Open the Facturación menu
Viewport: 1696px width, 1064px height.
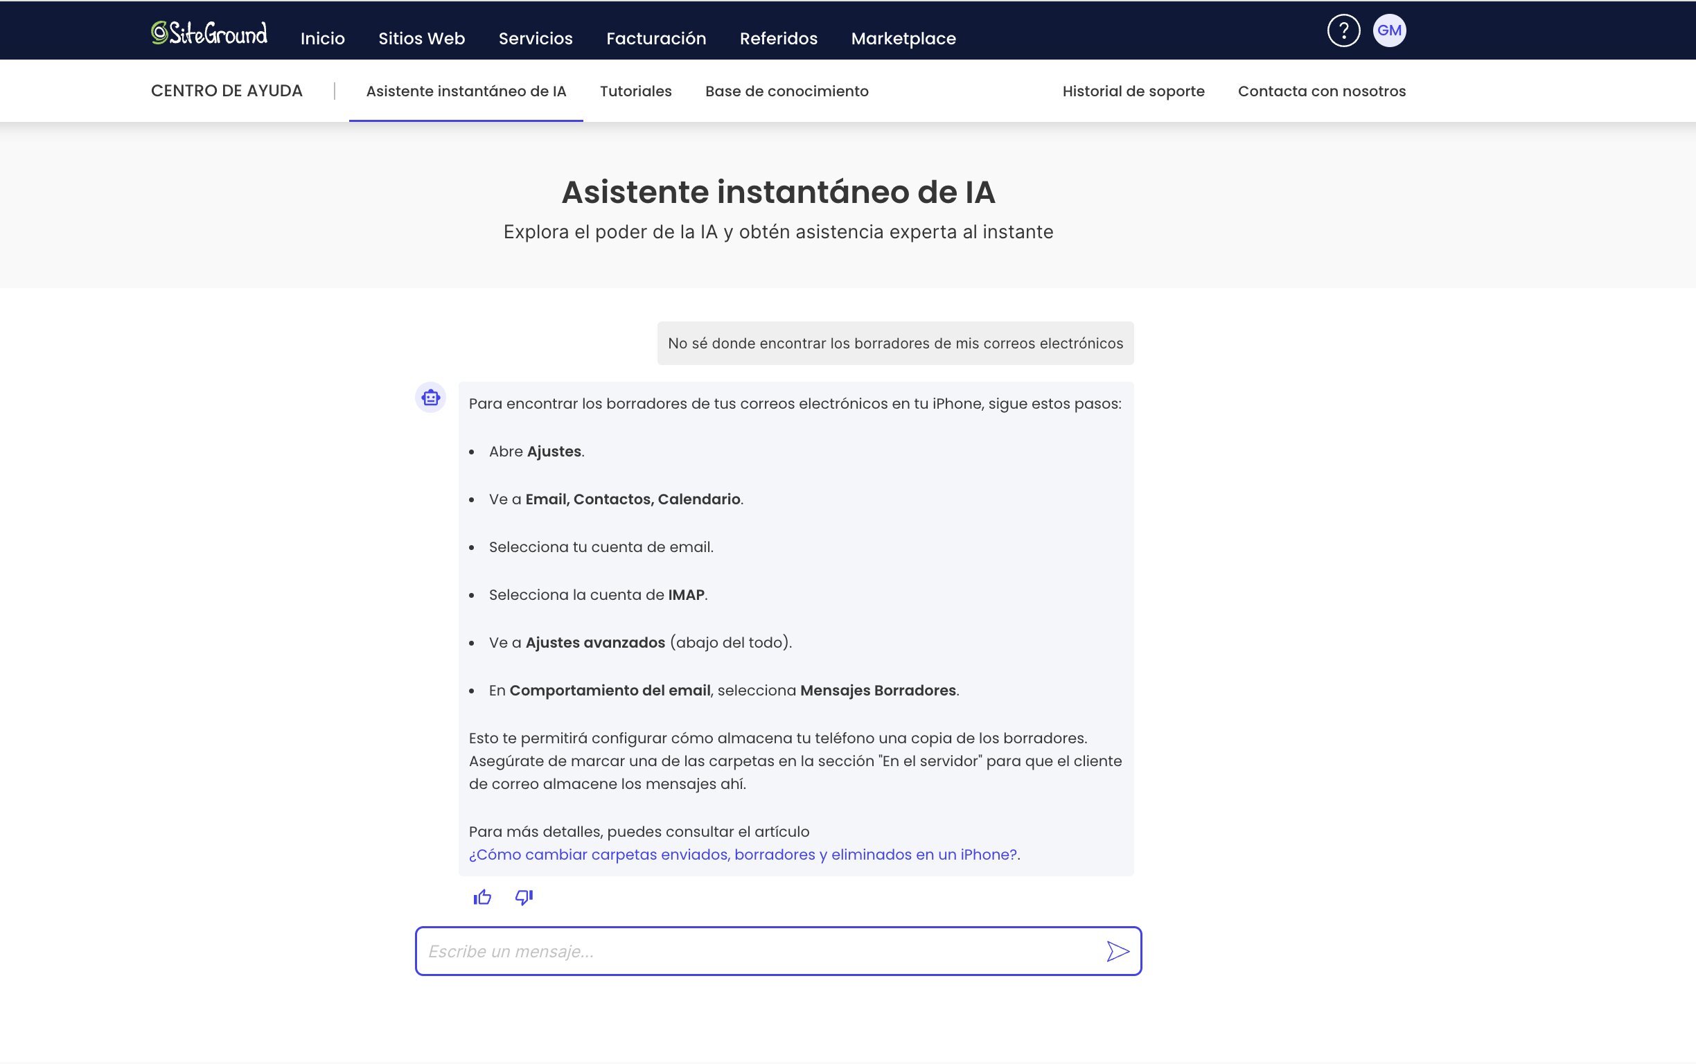[655, 38]
